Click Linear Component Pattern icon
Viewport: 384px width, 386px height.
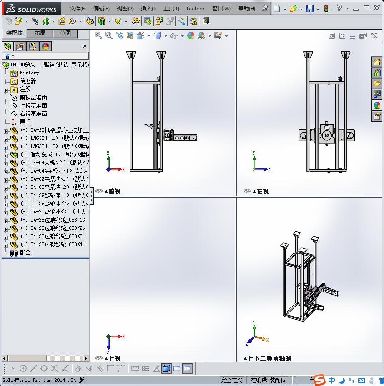pyautogui.click(x=45, y=21)
